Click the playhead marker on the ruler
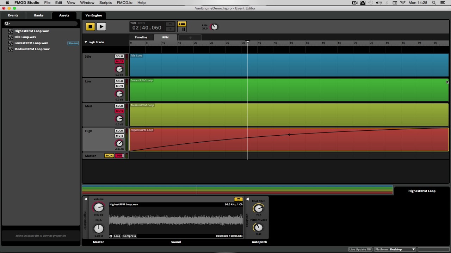Viewport: 451px width, 253px height. point(248,42)
